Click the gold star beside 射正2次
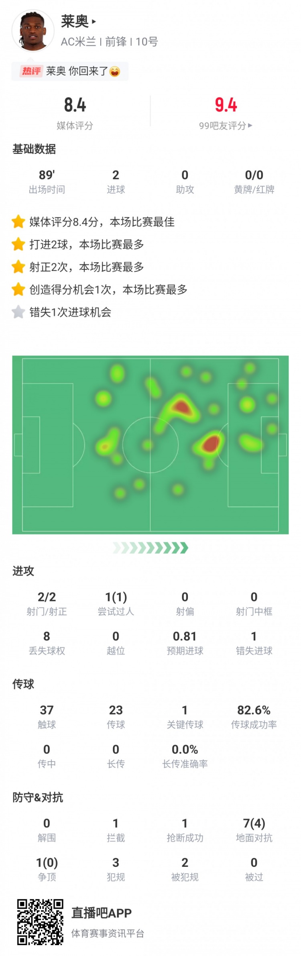 [x=18, y=267]
